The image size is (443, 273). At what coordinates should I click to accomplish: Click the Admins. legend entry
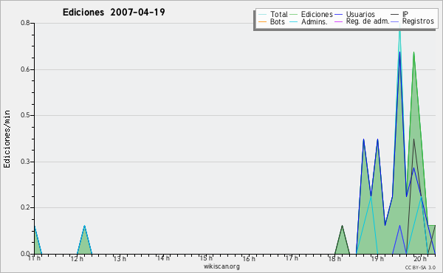click(x=309, y=21)
